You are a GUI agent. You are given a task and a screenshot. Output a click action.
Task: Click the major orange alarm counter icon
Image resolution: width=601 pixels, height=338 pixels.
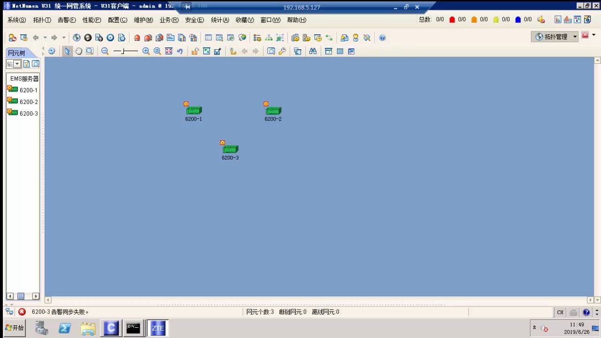[474, 20]
